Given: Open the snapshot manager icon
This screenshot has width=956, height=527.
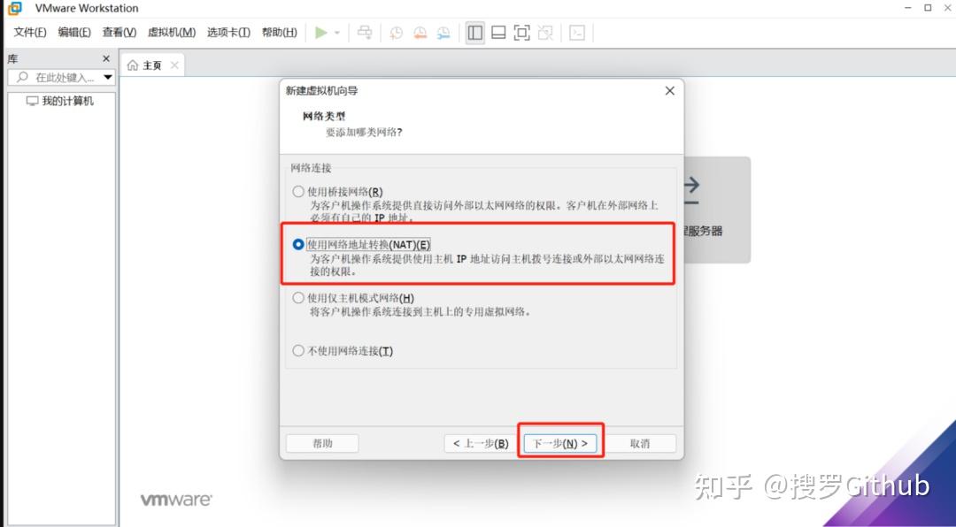Looking at the screenshot, I should point(443,33).
